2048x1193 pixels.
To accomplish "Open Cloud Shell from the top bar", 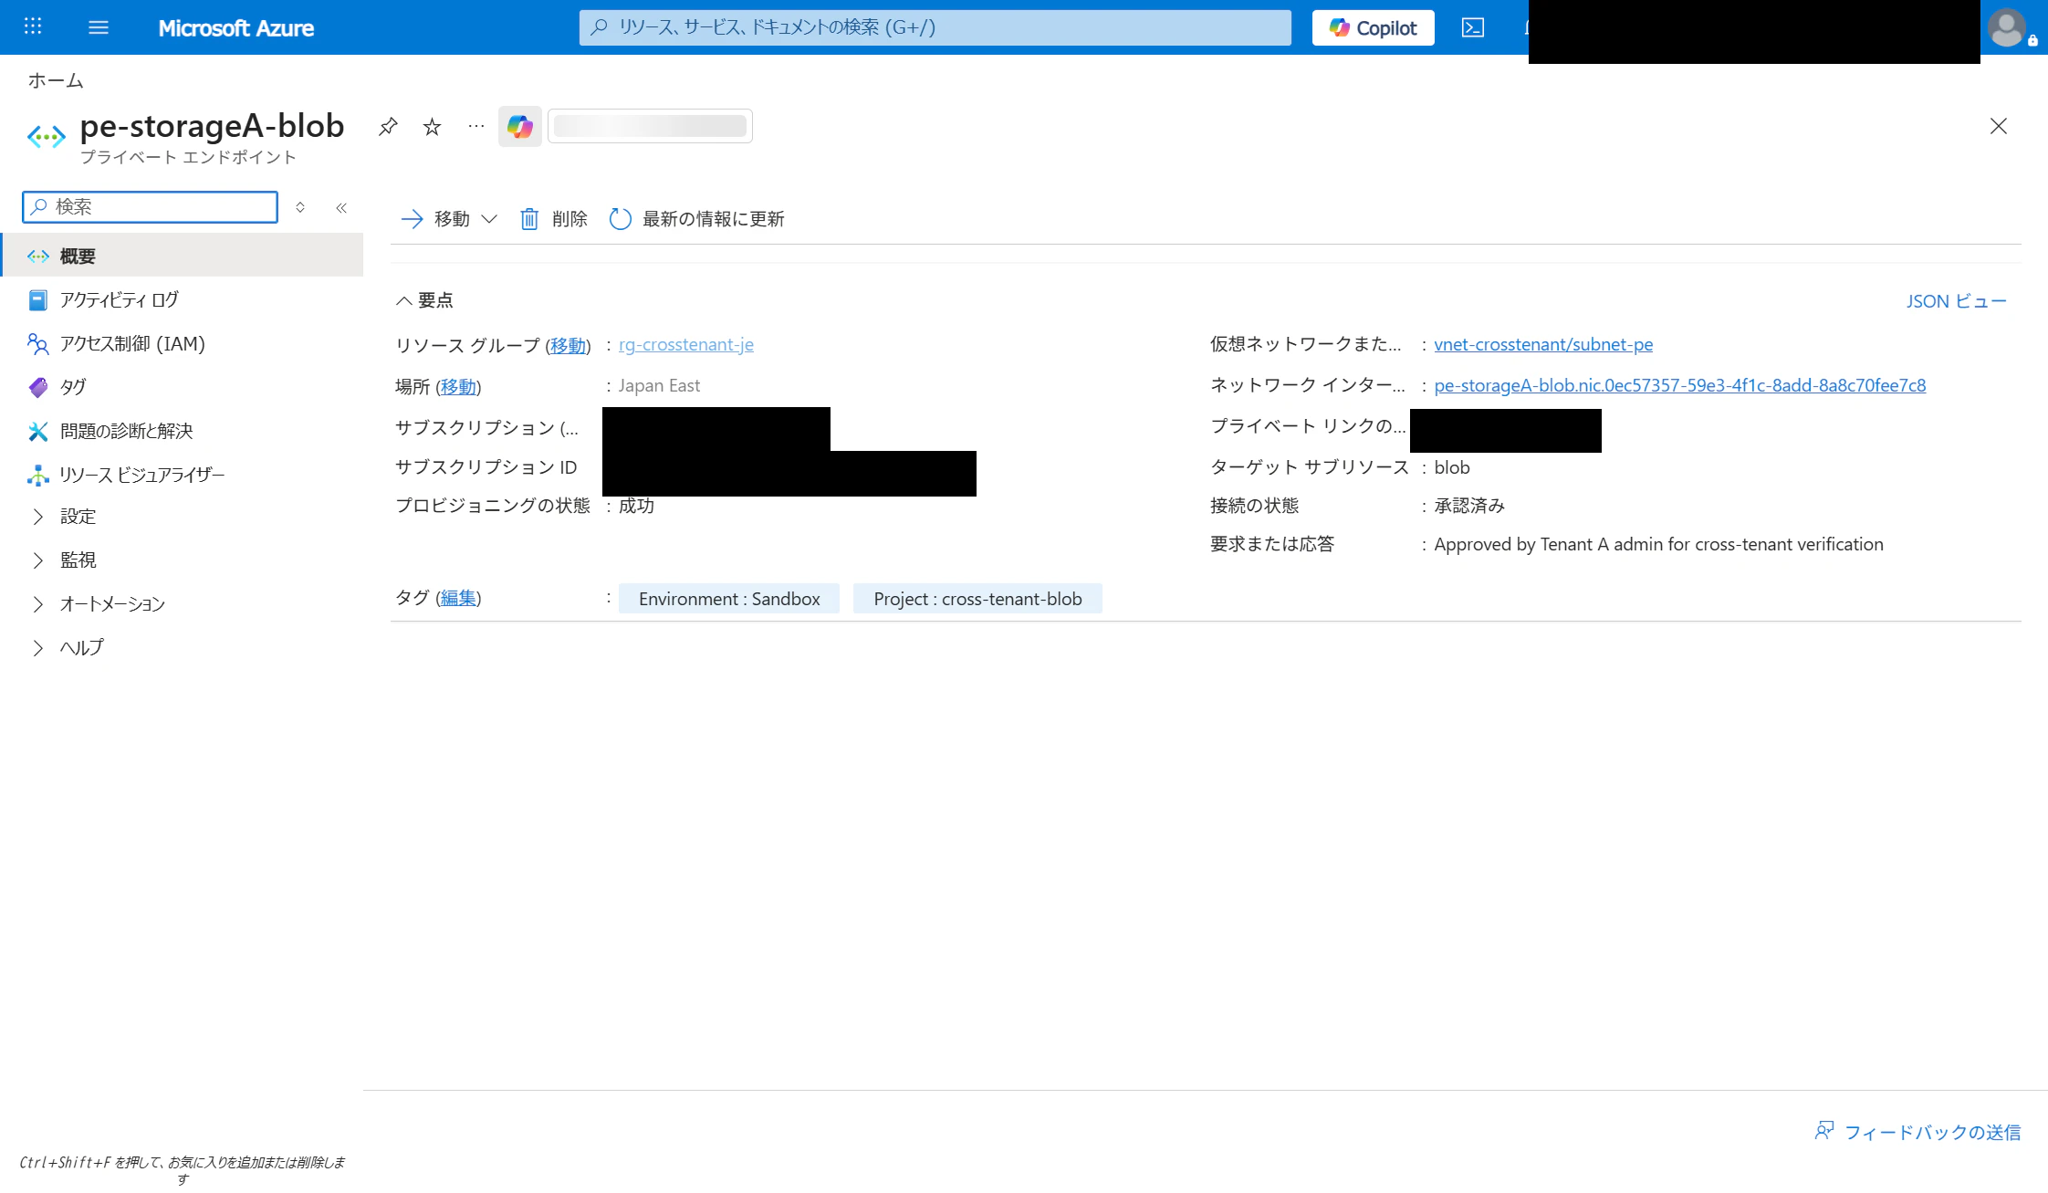I will pos(1472,27).
